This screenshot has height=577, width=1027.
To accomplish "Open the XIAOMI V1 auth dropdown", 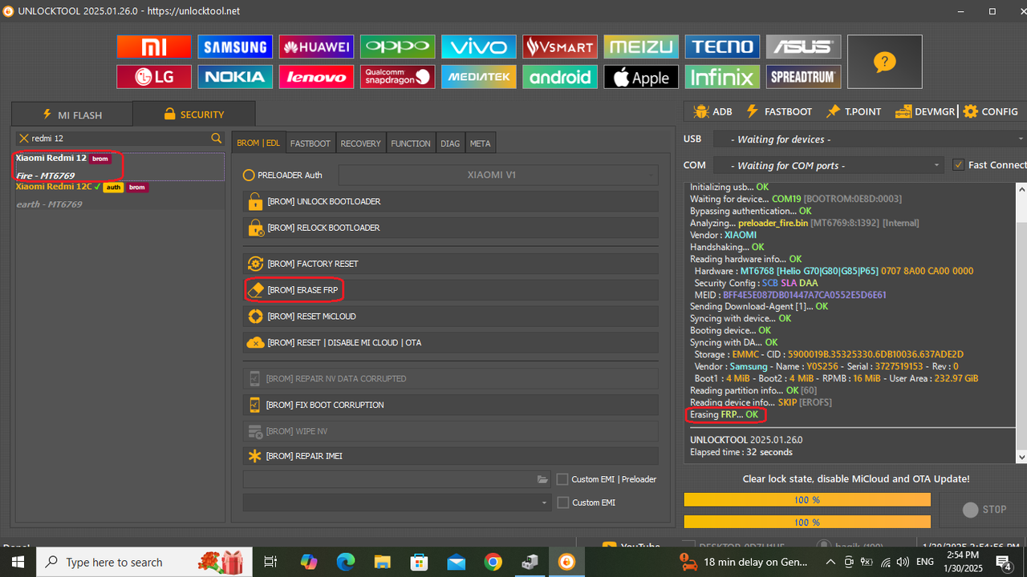I will [496, 175].
